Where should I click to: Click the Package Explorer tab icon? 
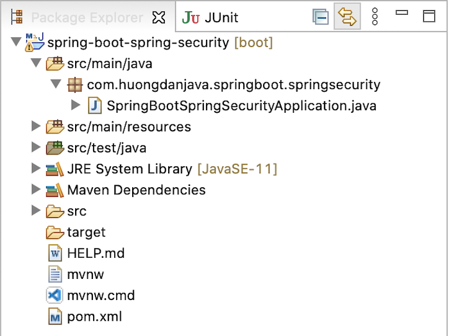click(x=17, y=17)
